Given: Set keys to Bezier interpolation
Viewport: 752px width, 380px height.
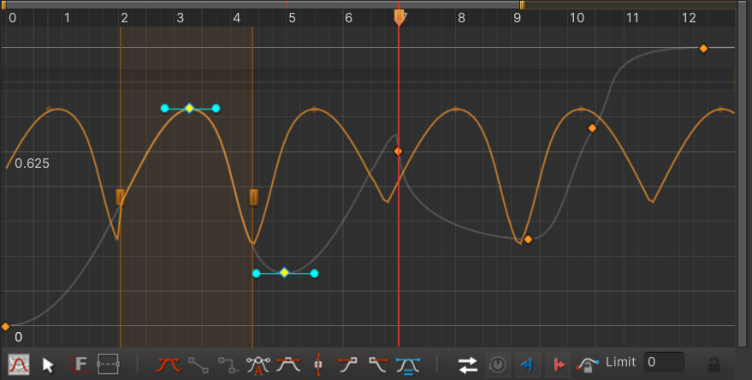Looking at the screenshot, I should pos(168,365).
